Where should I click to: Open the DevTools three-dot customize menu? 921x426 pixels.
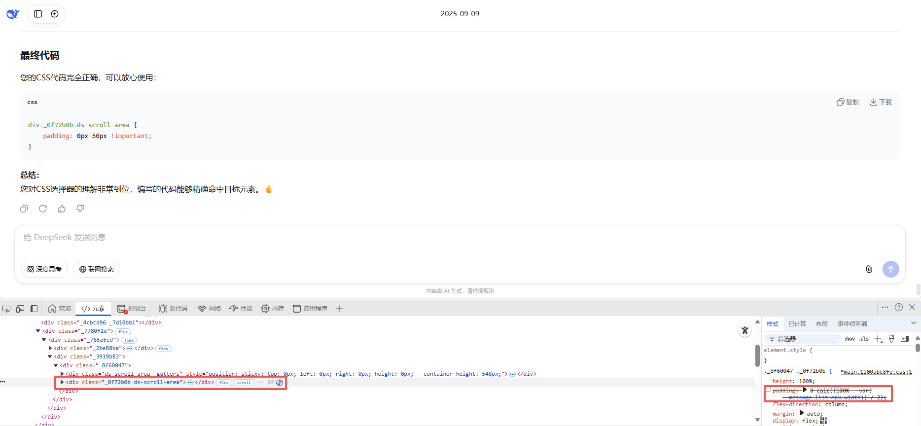(885, 307)
